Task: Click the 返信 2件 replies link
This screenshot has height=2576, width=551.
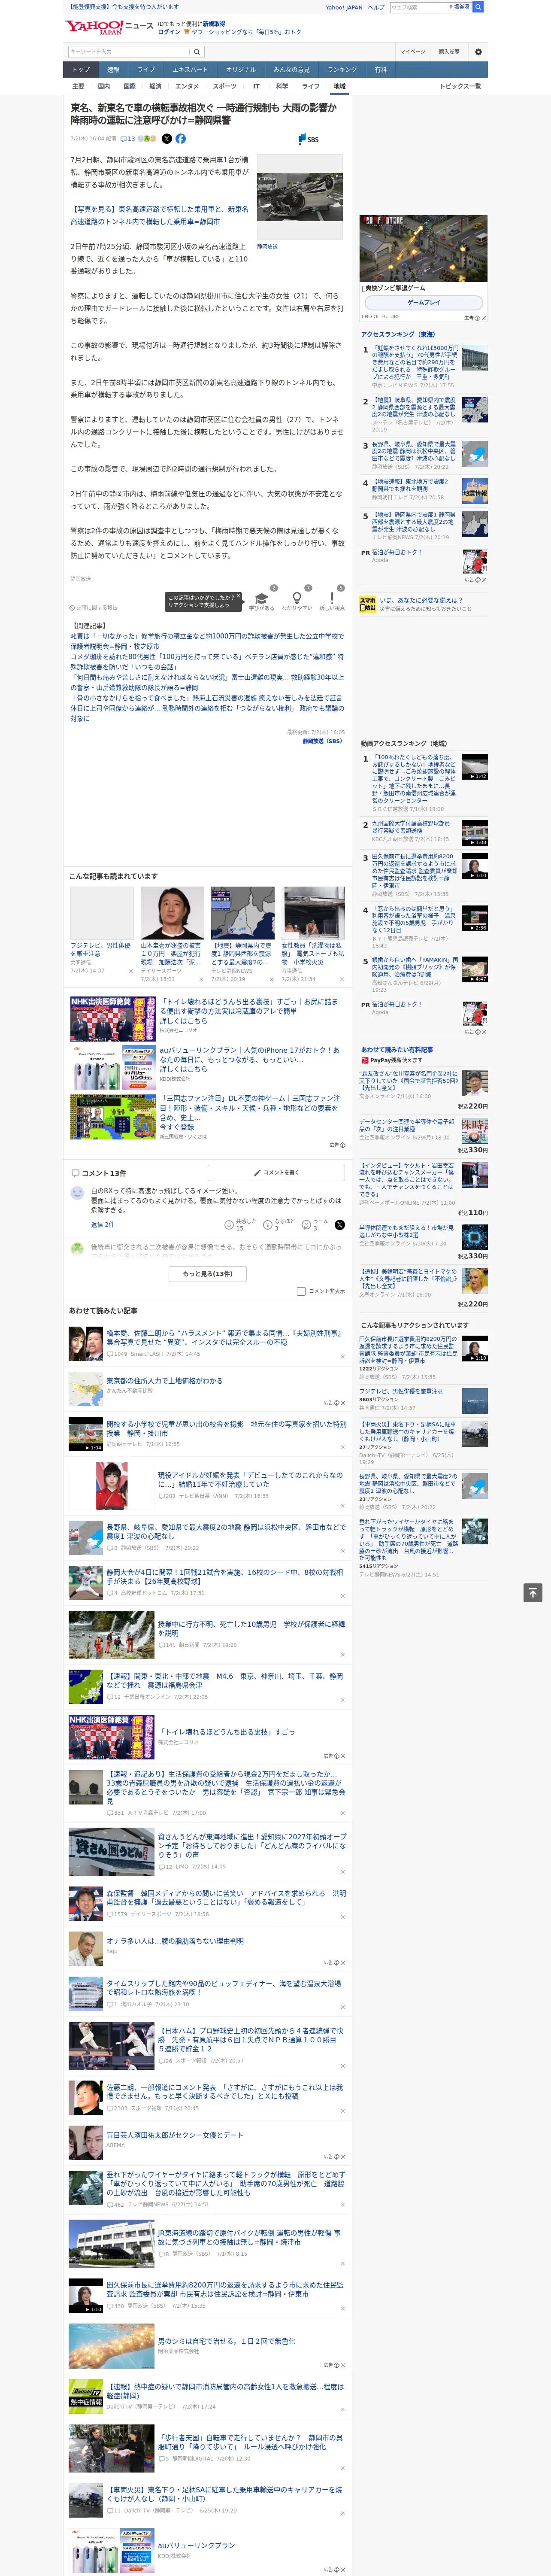Action: pos(102,1224)
